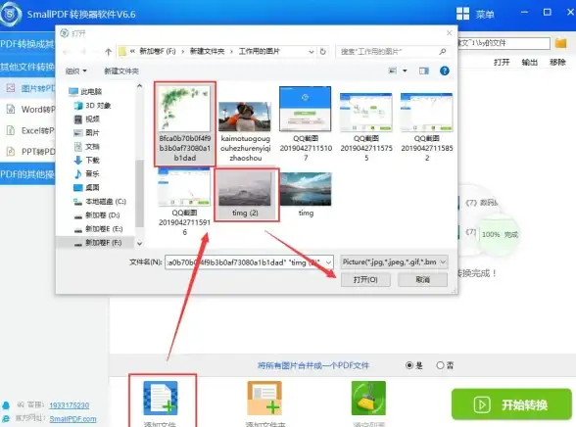Click 新建文件夹 in the address breadcrumb
Viewport: 576px width, 427px height.
coord(207,52)
